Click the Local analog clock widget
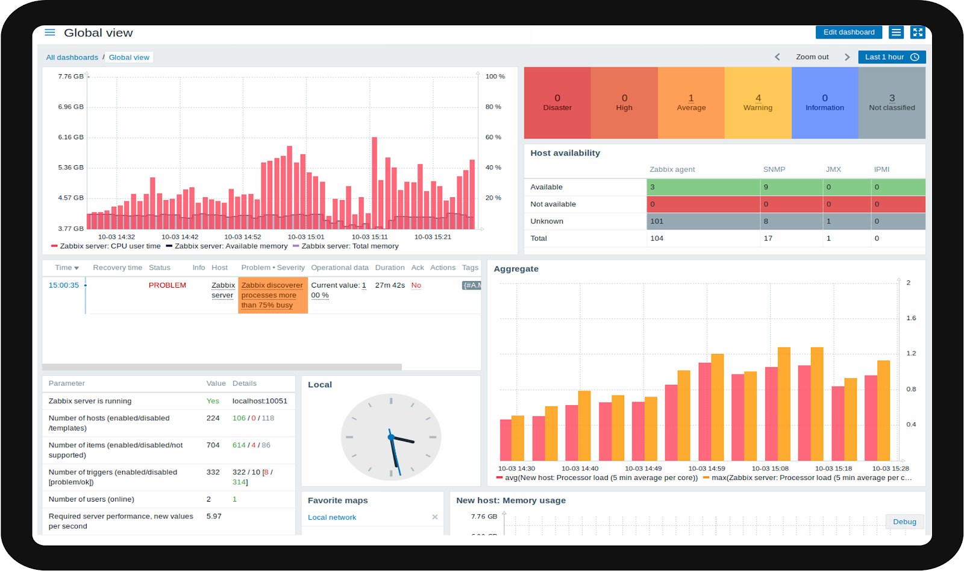 (x=391, y=437)
